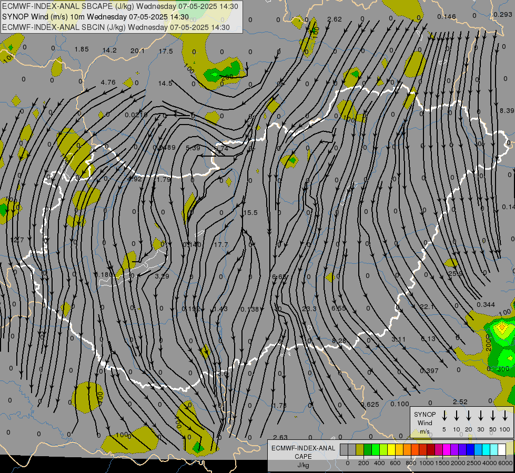Image resolution: width=515 pixels, height=473 pixels.
Task: Click the '23.3' value on the map
Action: coord(309,309)
